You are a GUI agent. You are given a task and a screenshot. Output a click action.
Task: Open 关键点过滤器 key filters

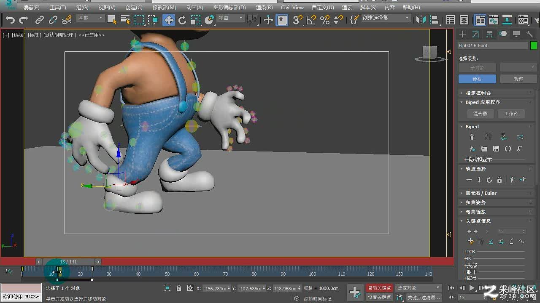(x=424, y=297)
